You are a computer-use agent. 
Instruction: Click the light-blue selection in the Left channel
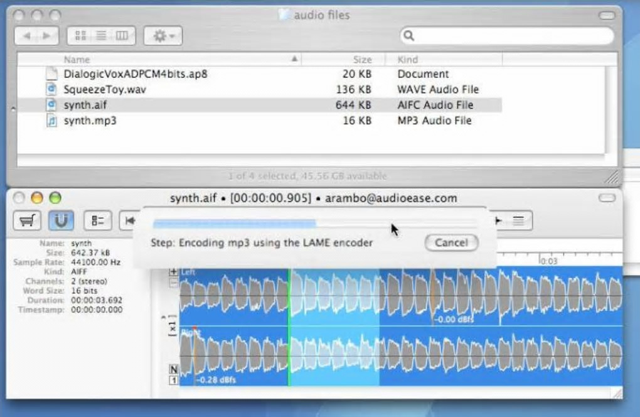pos(334,296)
